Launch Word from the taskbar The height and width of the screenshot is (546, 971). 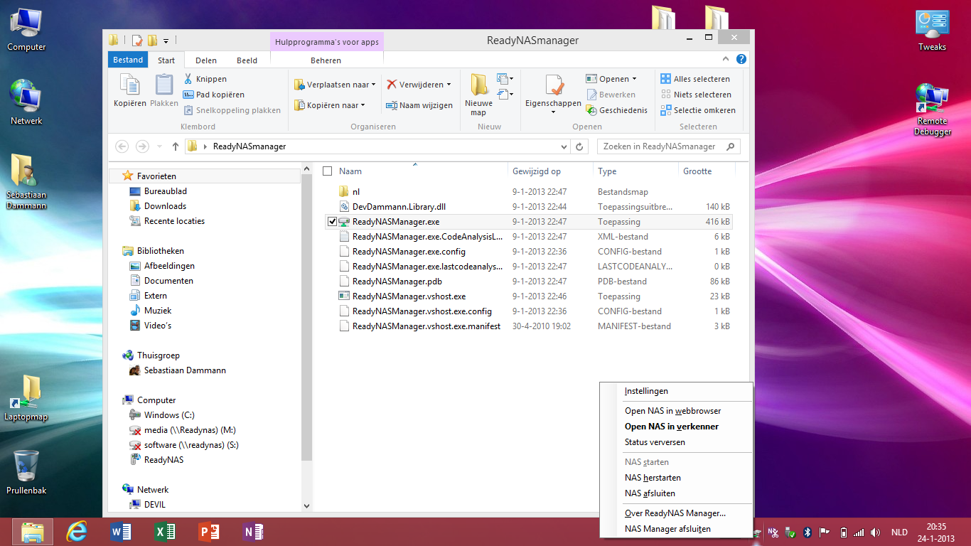pyautogui.click(x=122, y=532)
